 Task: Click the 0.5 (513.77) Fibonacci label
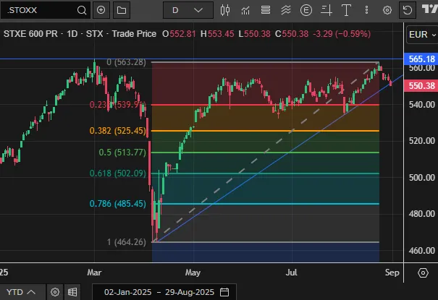122,153
